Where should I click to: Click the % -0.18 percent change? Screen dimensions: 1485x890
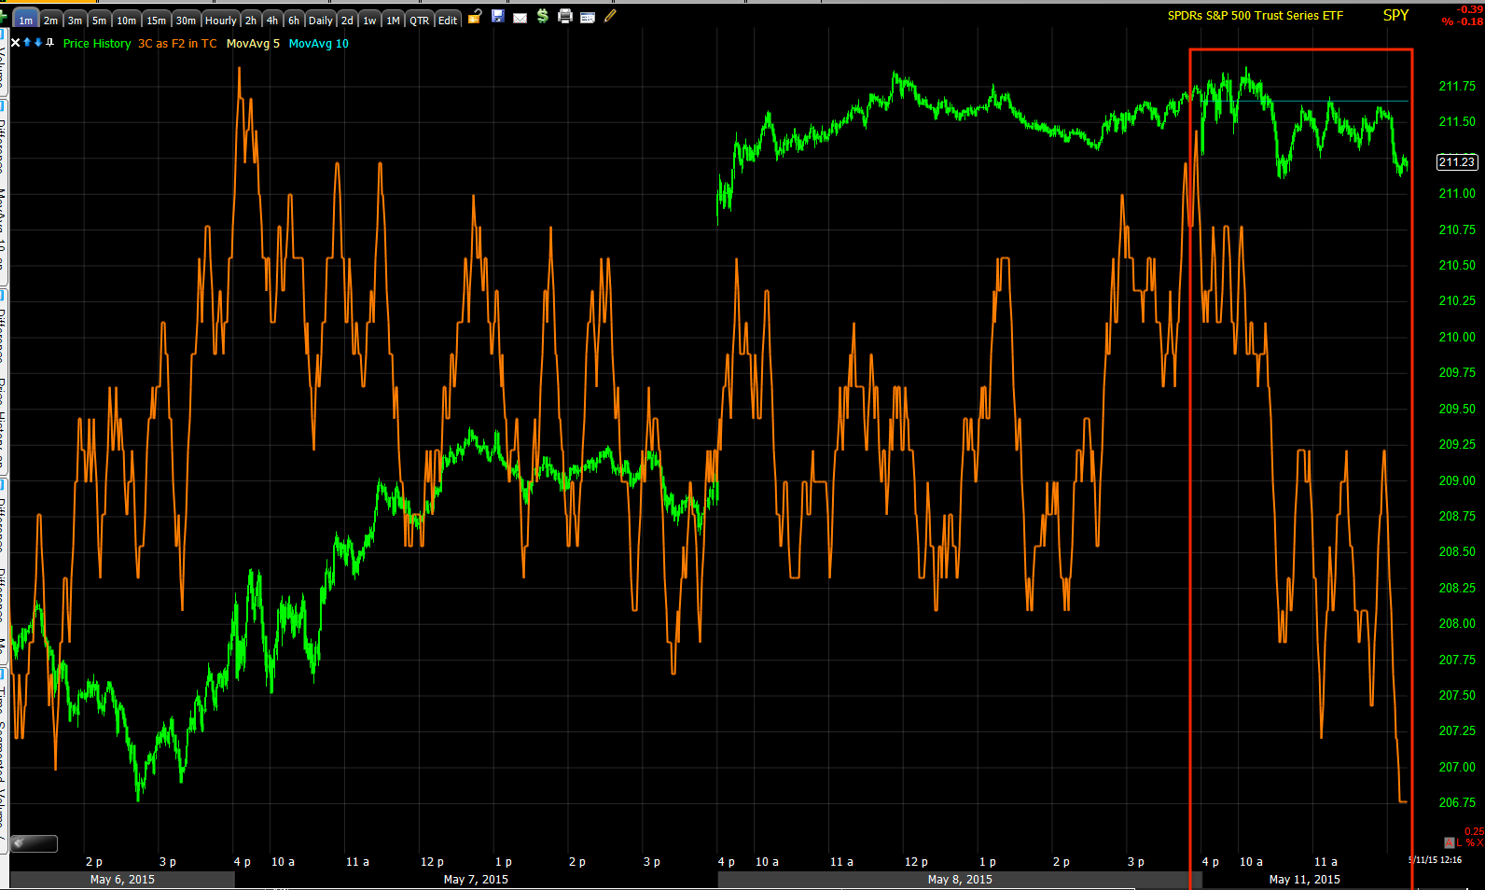tap(1462, 21)
